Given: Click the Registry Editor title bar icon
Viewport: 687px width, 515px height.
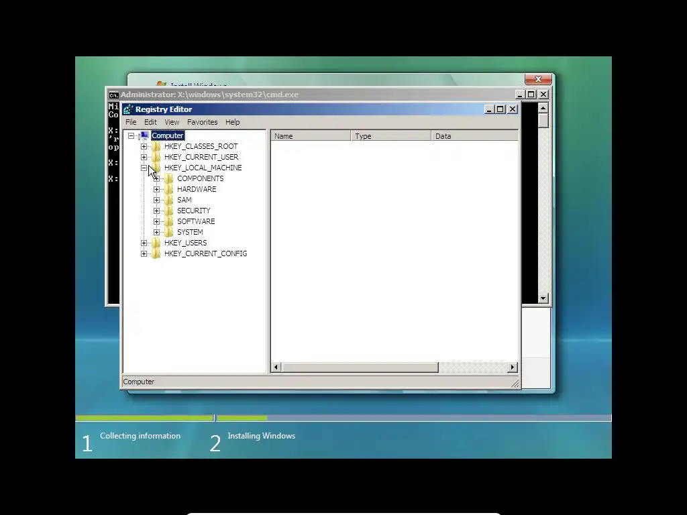Looking at the screenshot, I should pos(127,109).
